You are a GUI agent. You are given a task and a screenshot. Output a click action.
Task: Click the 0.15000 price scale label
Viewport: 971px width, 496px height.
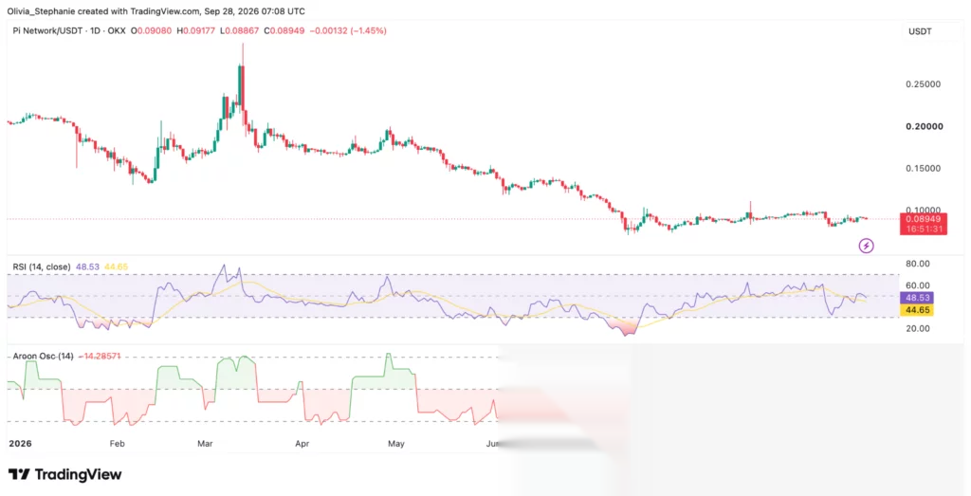tap(925, 169)
